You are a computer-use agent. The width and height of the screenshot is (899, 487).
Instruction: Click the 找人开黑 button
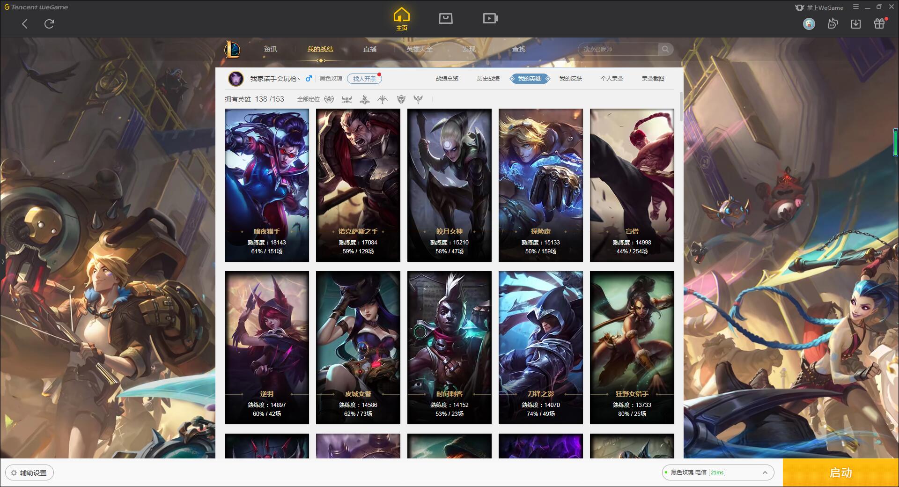pos(364,79)
